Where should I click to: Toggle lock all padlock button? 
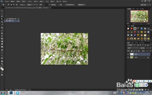139,51
